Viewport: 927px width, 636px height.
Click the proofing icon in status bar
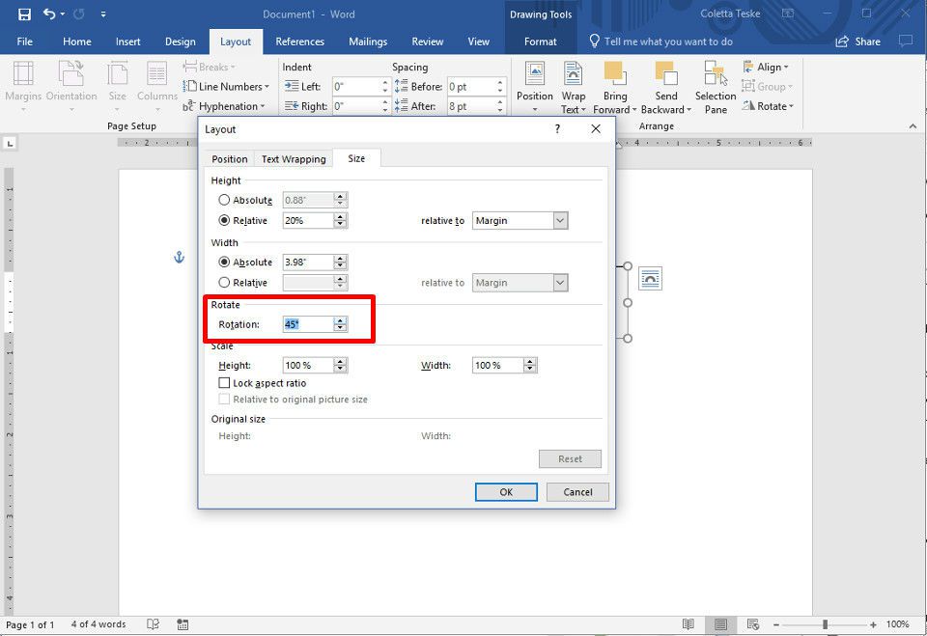[154, 624]
